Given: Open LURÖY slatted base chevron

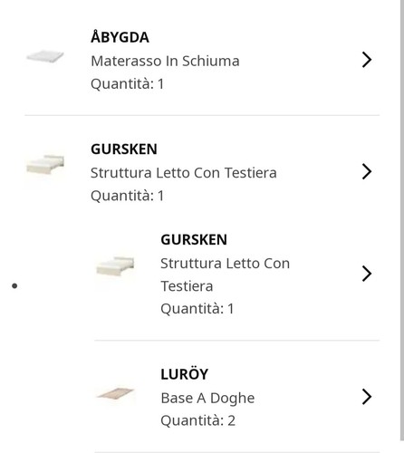Looking at the screenshot, I should pyautogui.click(x=367, y=397).
